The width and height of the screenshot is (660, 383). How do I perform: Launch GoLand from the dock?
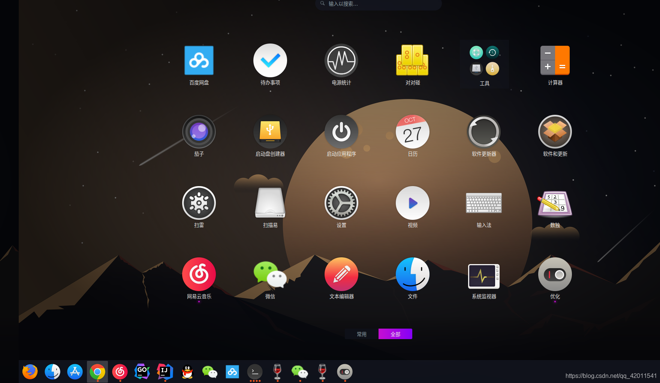click(x=142, y=372)
